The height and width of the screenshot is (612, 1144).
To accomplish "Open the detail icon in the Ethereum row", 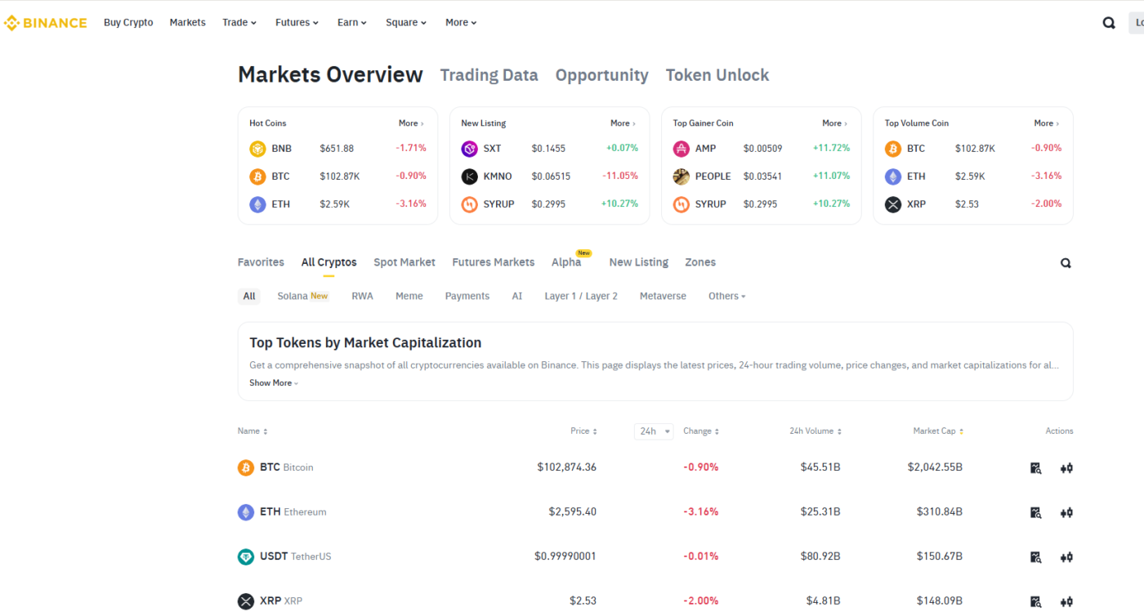I will 1035,512.
